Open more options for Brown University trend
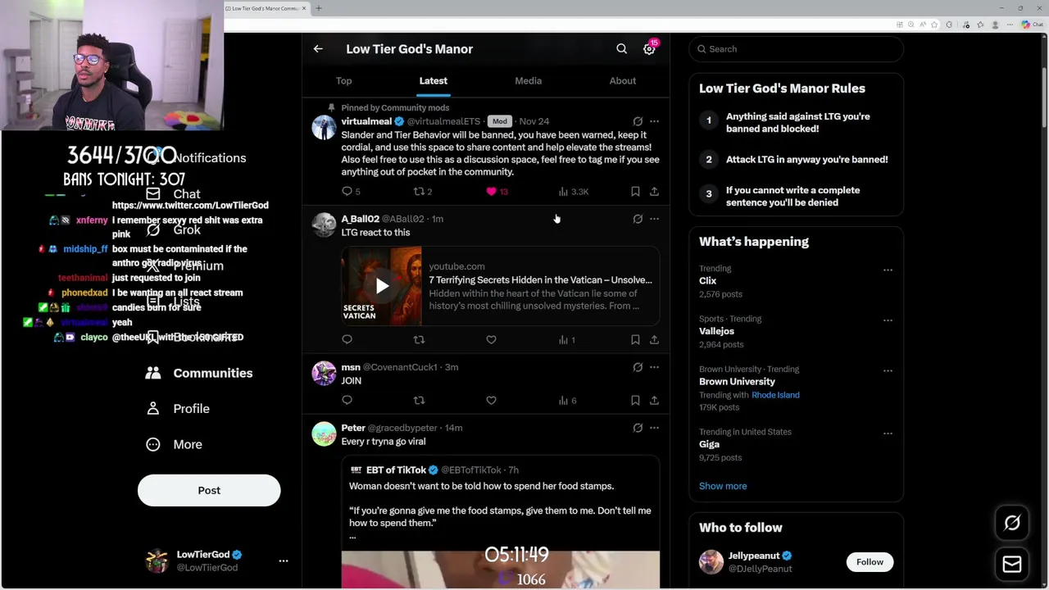This screenshot has width=1049, height=590. [x=888, y=370]
